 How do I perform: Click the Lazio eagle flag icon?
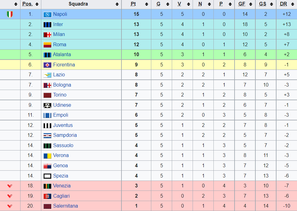coord(47,75)
